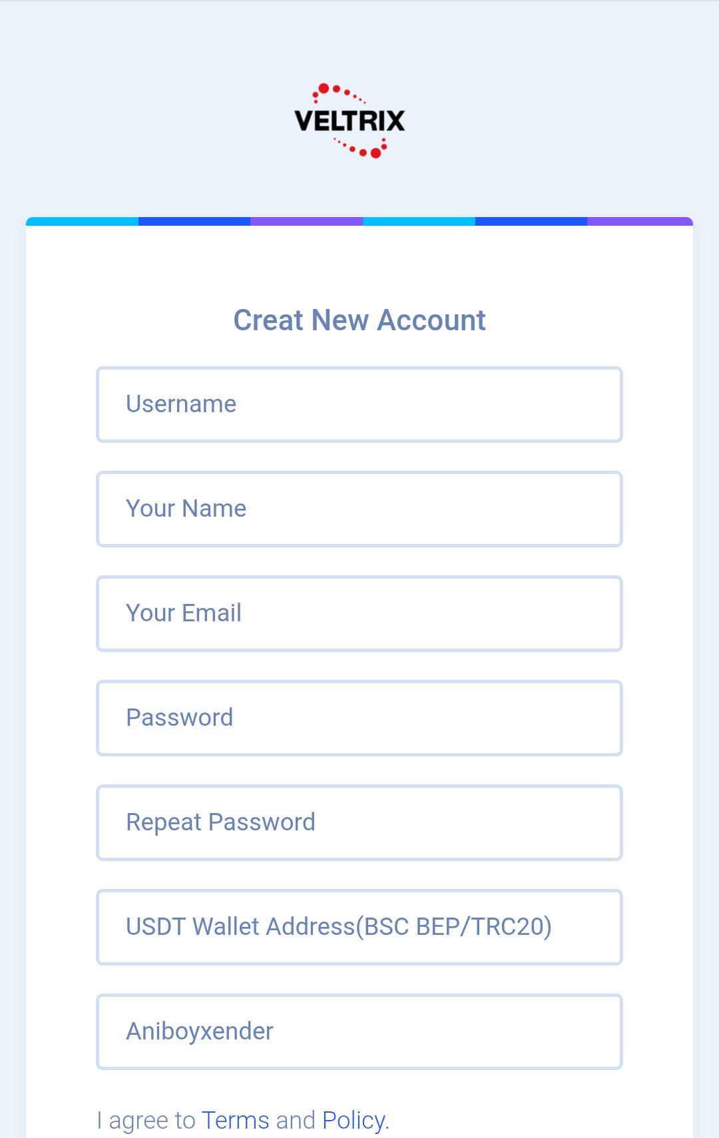Click the purple segment of the top color bar

(306, 220)
